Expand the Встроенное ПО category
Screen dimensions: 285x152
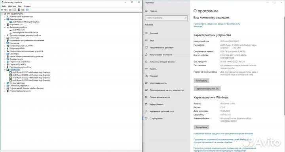(x=5, y=24)
